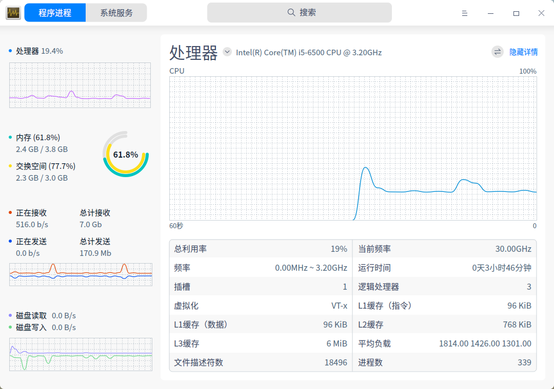
Task: Click the search magnifier icon
Action: pos(291,12)
